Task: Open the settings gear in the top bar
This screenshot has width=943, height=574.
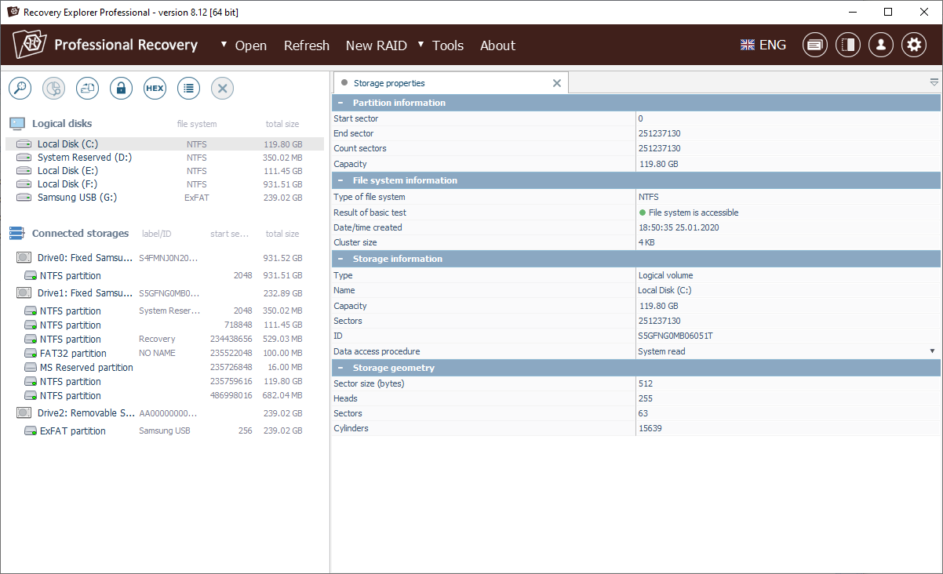Action: pos(913,45)
